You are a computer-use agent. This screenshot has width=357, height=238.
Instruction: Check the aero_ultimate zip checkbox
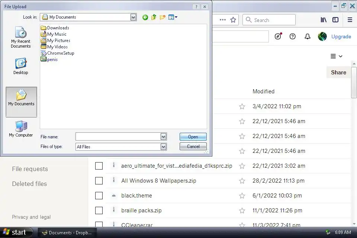click(x=99, y=166)
